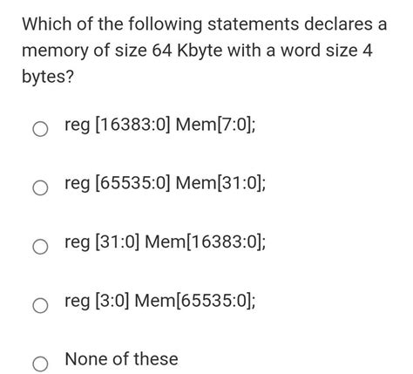The width and height of the screenshot is (413, 374).
Task: Click the reg [16383:0] text of the first answer
Action: pos(117,126)
